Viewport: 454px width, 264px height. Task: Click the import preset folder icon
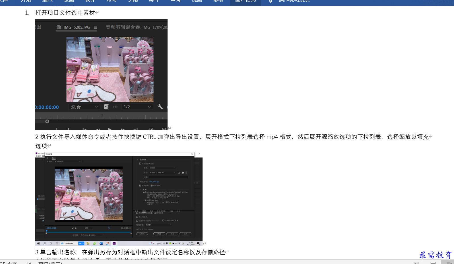183,173
